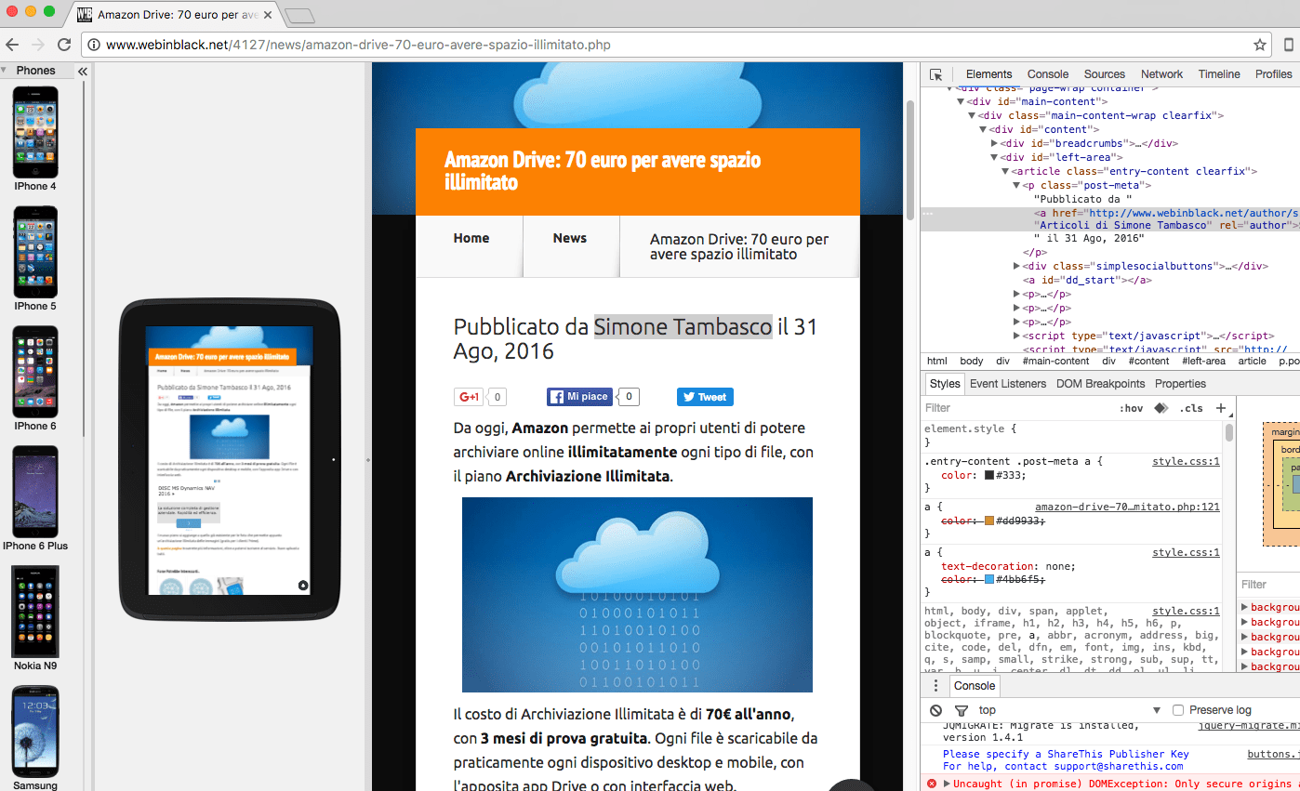Screen dimensions: 1300x791
Task: Switch to the Event Listeners tab
Action: point(1008,384)
